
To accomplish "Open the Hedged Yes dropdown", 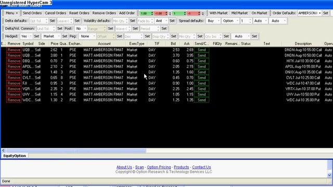I will [26, 36].
